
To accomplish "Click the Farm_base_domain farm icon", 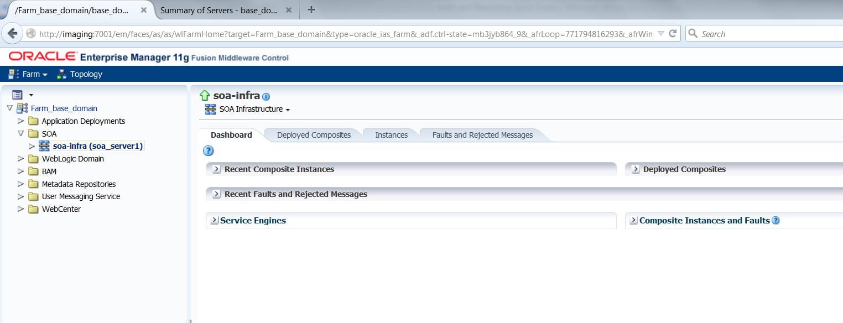I will click(x=22, y=108).
